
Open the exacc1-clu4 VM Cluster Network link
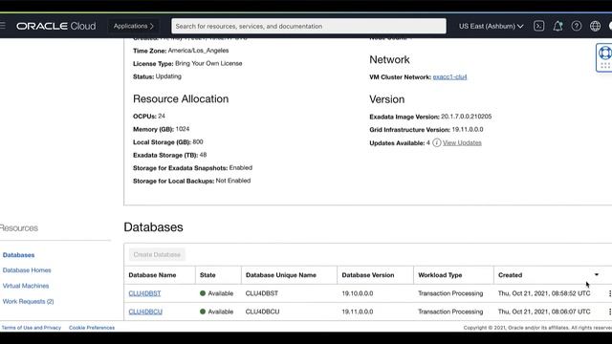coord(449,76)
